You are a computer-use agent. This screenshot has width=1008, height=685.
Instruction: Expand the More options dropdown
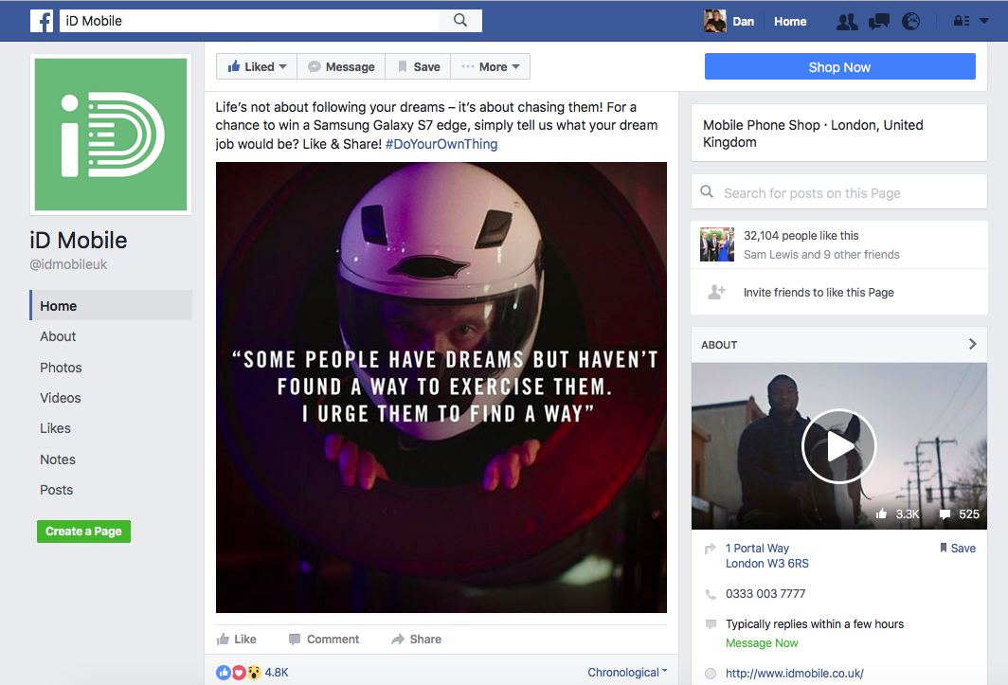click(x=491, y=67)
